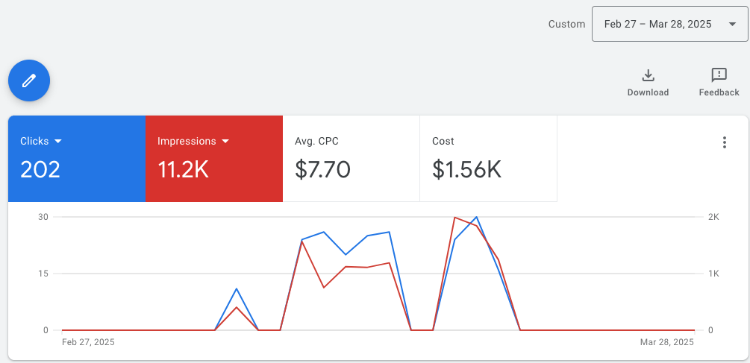The height and width of the screenshot is (363, 750).
Task: Click the Download text label
Action: point(648,92)
